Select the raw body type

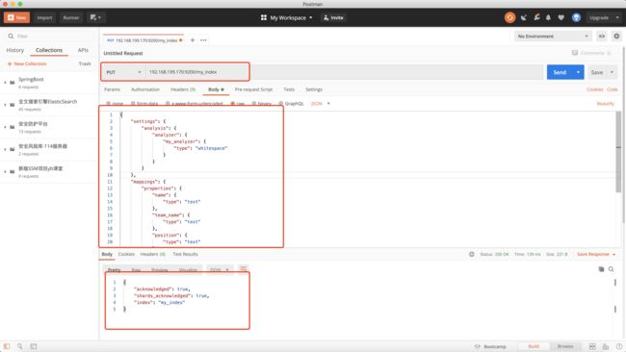237,103
